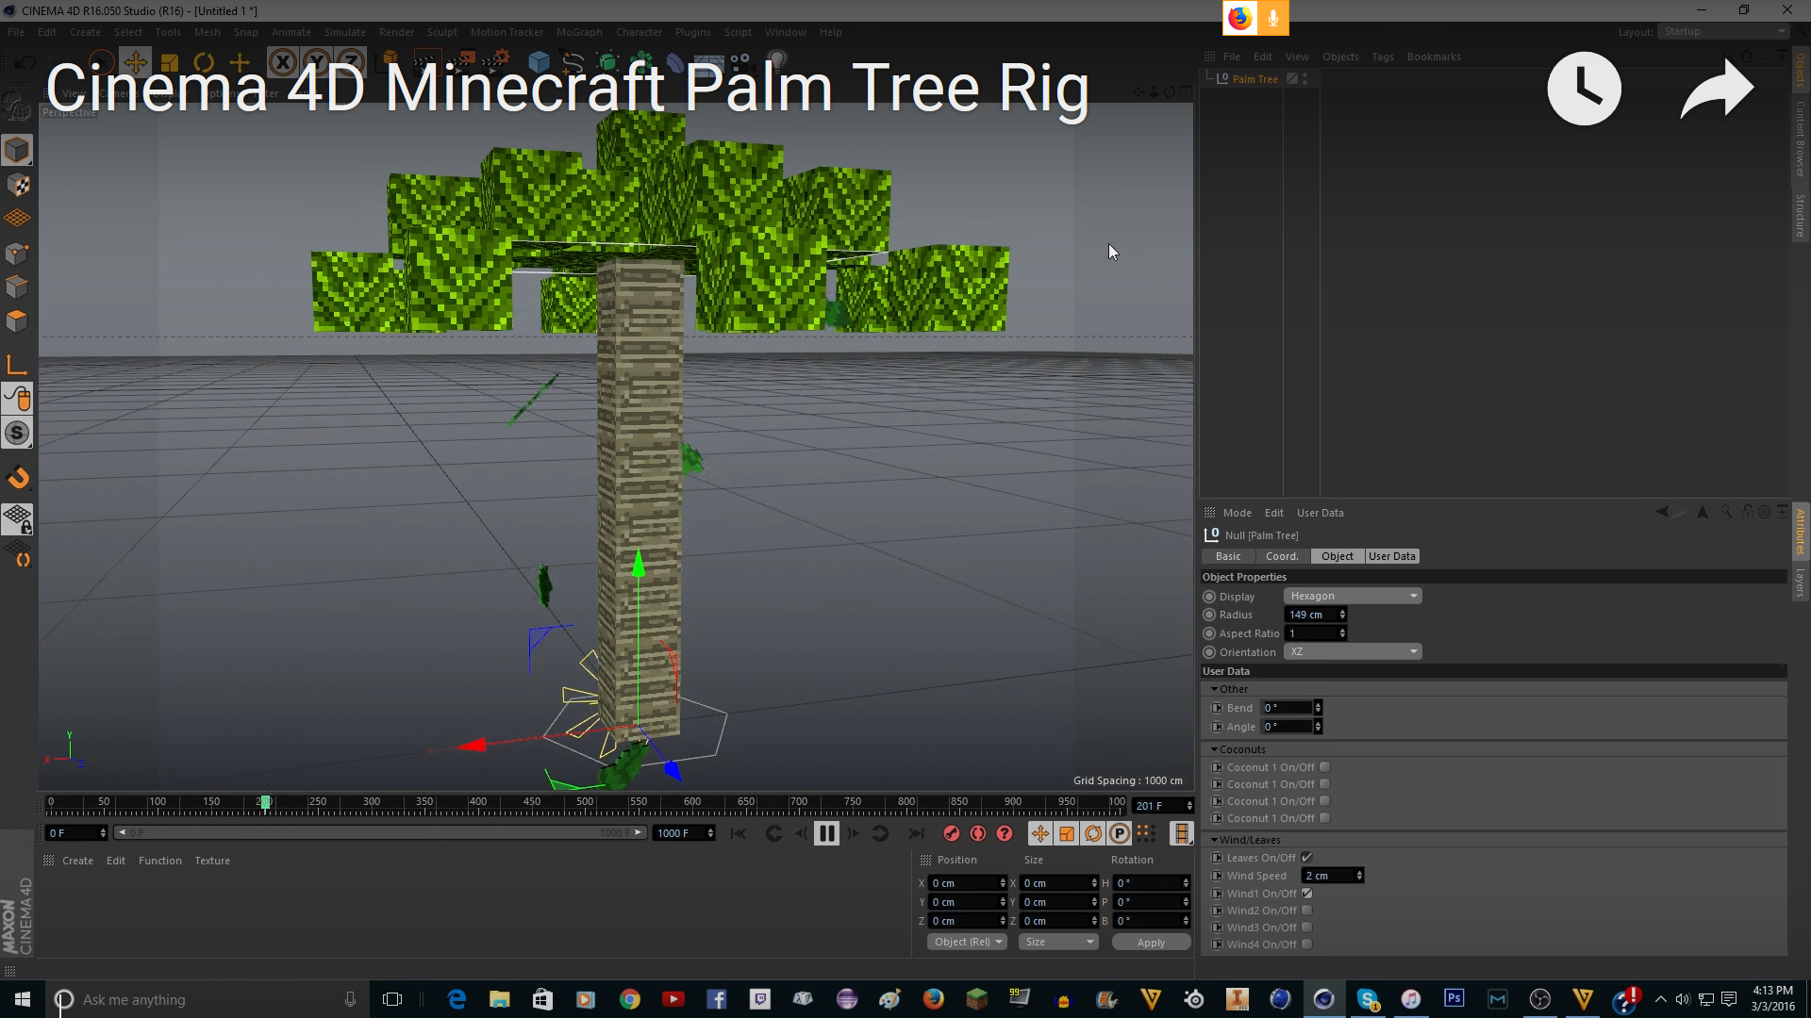Toggle Parameter keyframe recording P icon

pos(1119,833)
